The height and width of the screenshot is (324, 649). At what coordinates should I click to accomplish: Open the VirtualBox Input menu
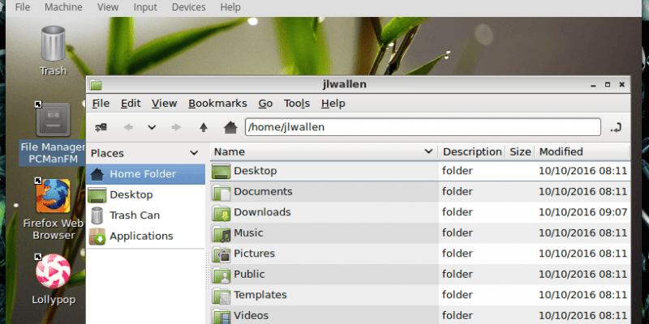click(145, 7)
